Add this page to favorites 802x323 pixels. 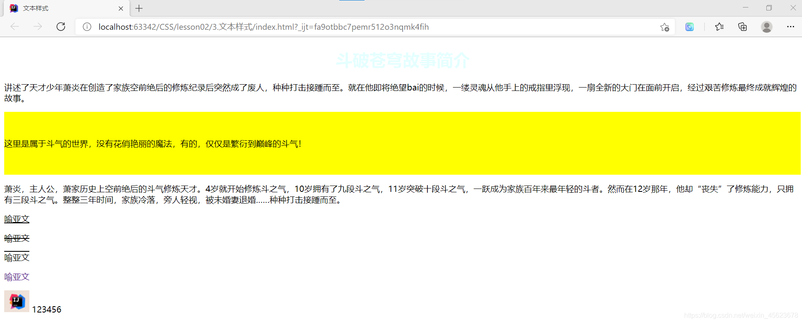[x=664, y=27]
